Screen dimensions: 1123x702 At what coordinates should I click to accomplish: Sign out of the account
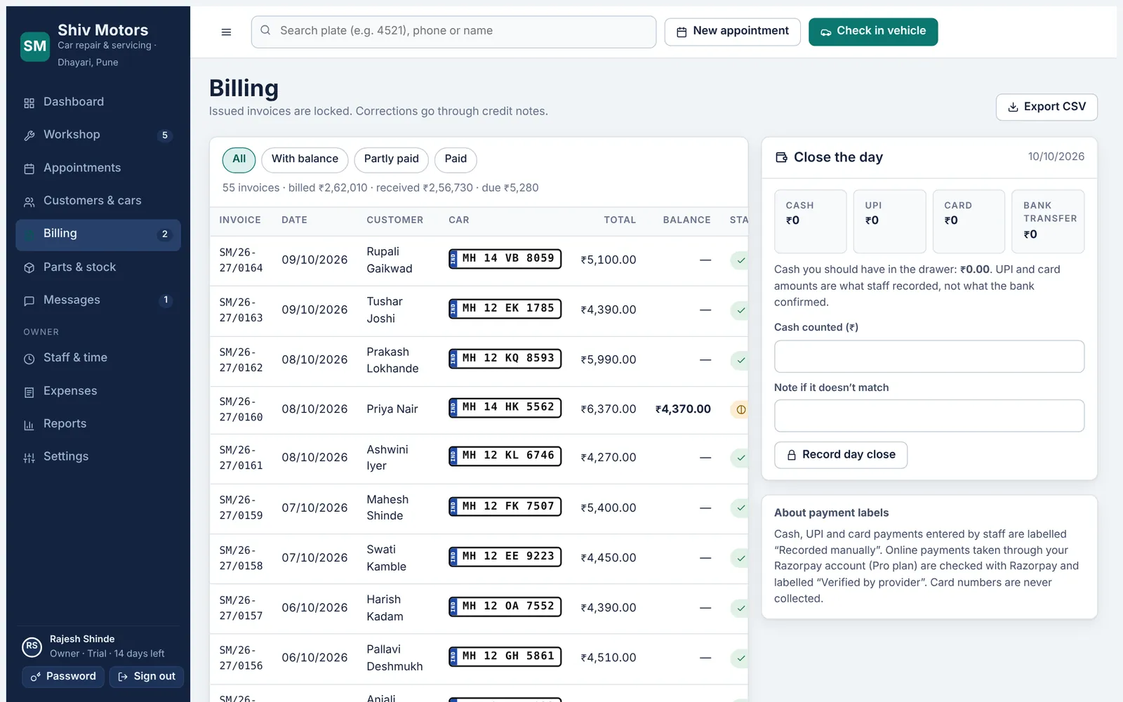point(146,677)
